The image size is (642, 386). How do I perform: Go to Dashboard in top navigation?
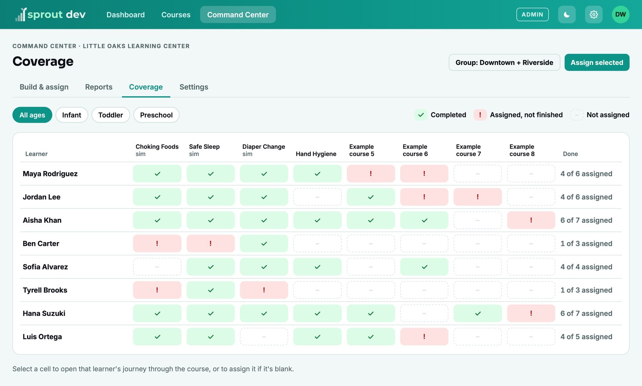coord(126,15)
